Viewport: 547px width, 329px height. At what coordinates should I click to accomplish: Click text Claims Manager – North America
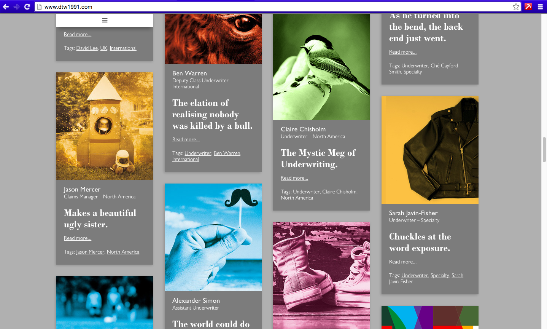pos(100,197)
